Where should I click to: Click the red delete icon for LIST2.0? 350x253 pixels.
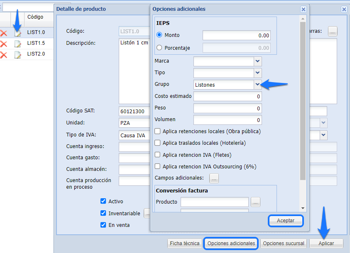[4, 55]
